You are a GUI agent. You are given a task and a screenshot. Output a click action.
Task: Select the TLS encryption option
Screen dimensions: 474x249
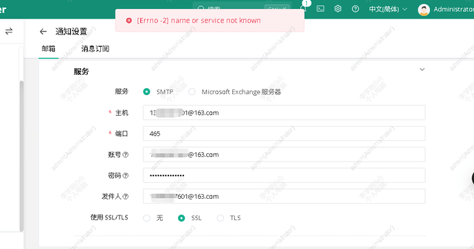(x=221, y=218)
